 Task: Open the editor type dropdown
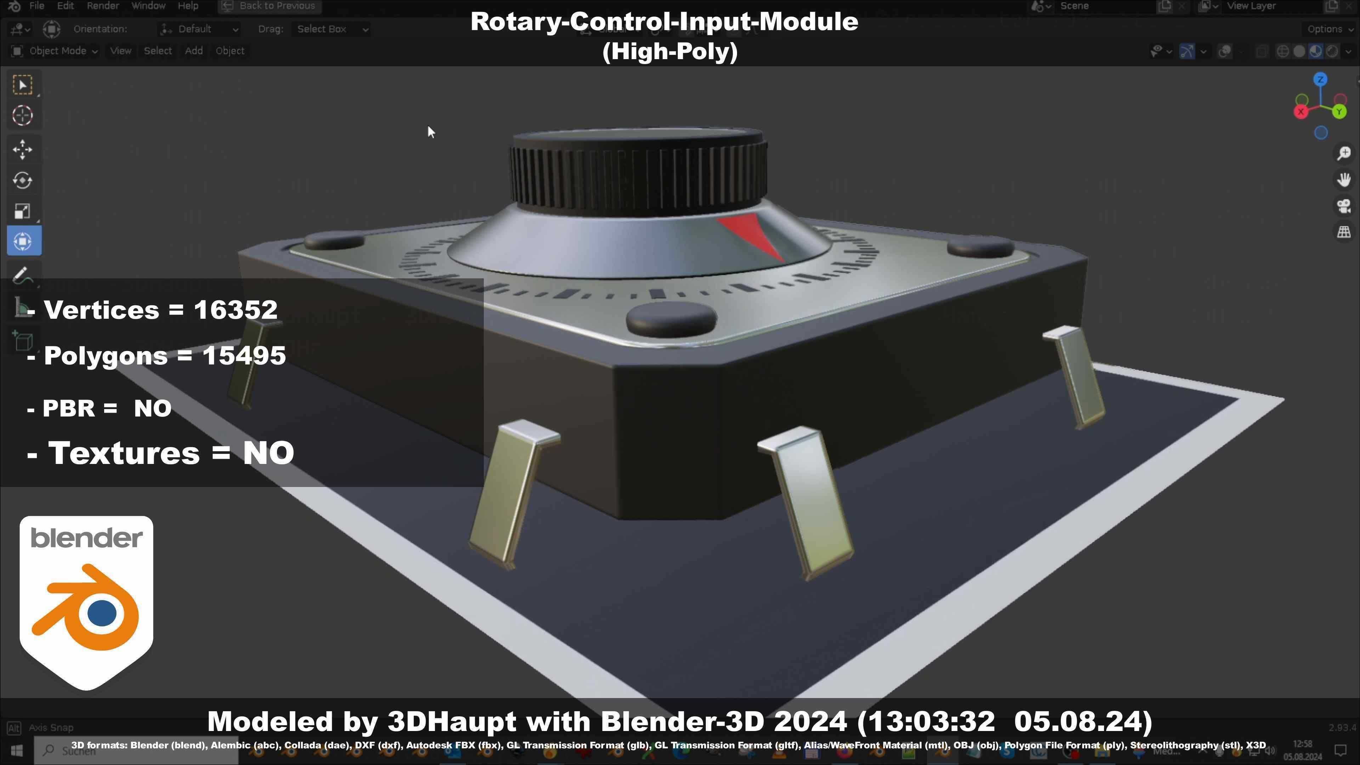pos(20,29)
